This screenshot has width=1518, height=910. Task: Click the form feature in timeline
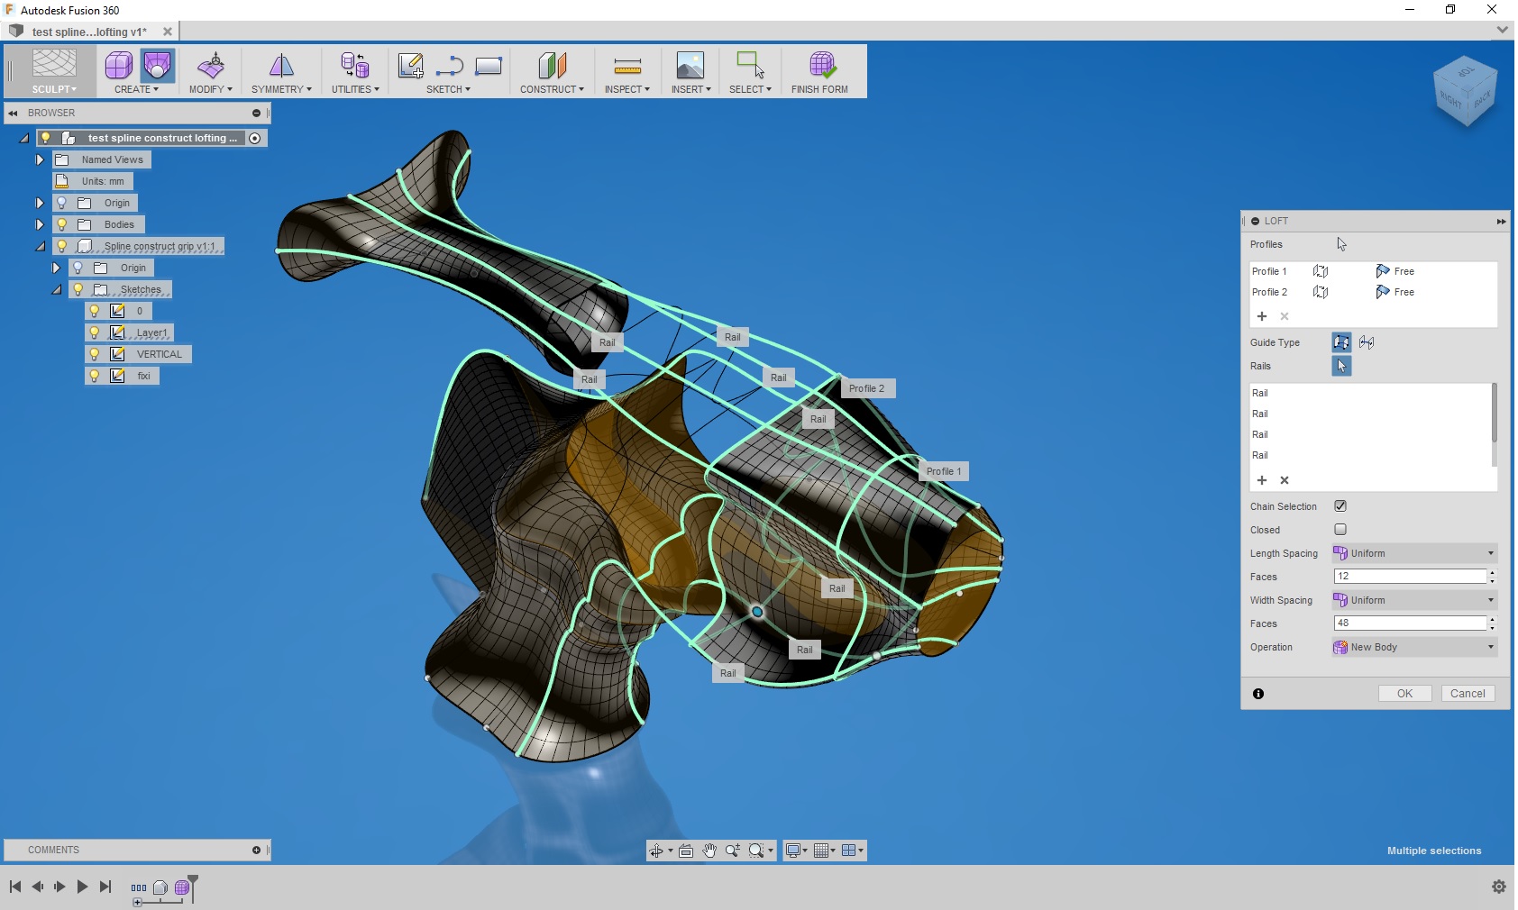coord(182,887)
